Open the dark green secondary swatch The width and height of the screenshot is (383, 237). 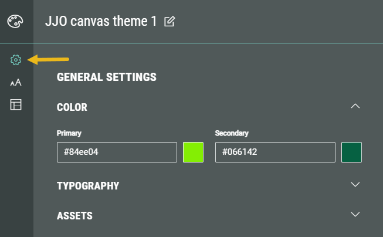point(351,152)
